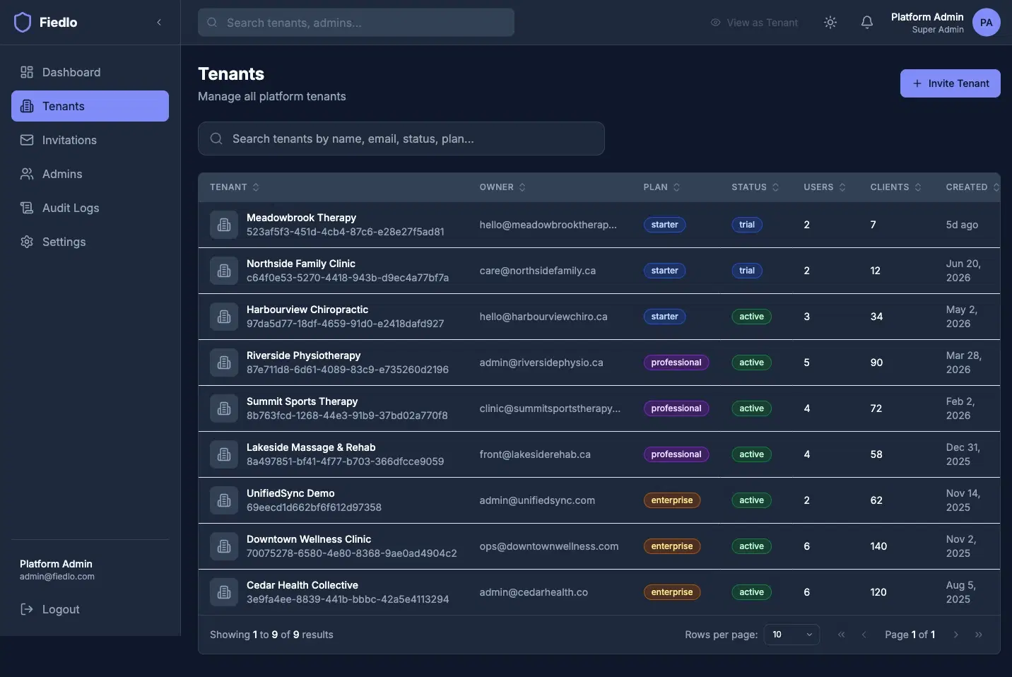The width and height of the screenshot is (1012, 677).
Task: Click the Downtown Wellness Clinic building icon
Action: pos(224,546)
